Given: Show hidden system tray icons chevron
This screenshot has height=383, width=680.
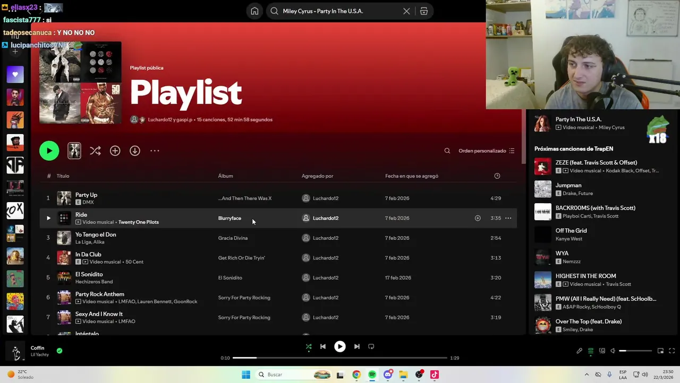Looking at the screenshot, I should click(x=586, y=374).
